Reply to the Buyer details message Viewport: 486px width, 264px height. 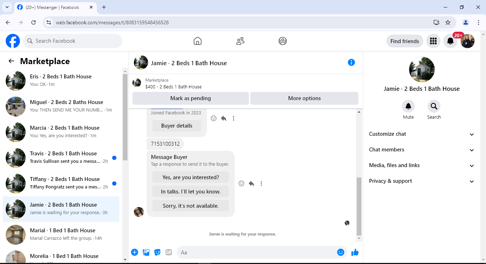[x=224, y=118]
